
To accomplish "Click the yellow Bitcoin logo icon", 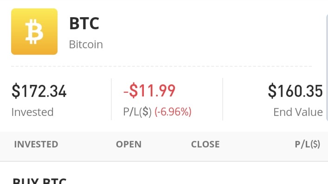I will pyautogui.click(x=34, y=32).
